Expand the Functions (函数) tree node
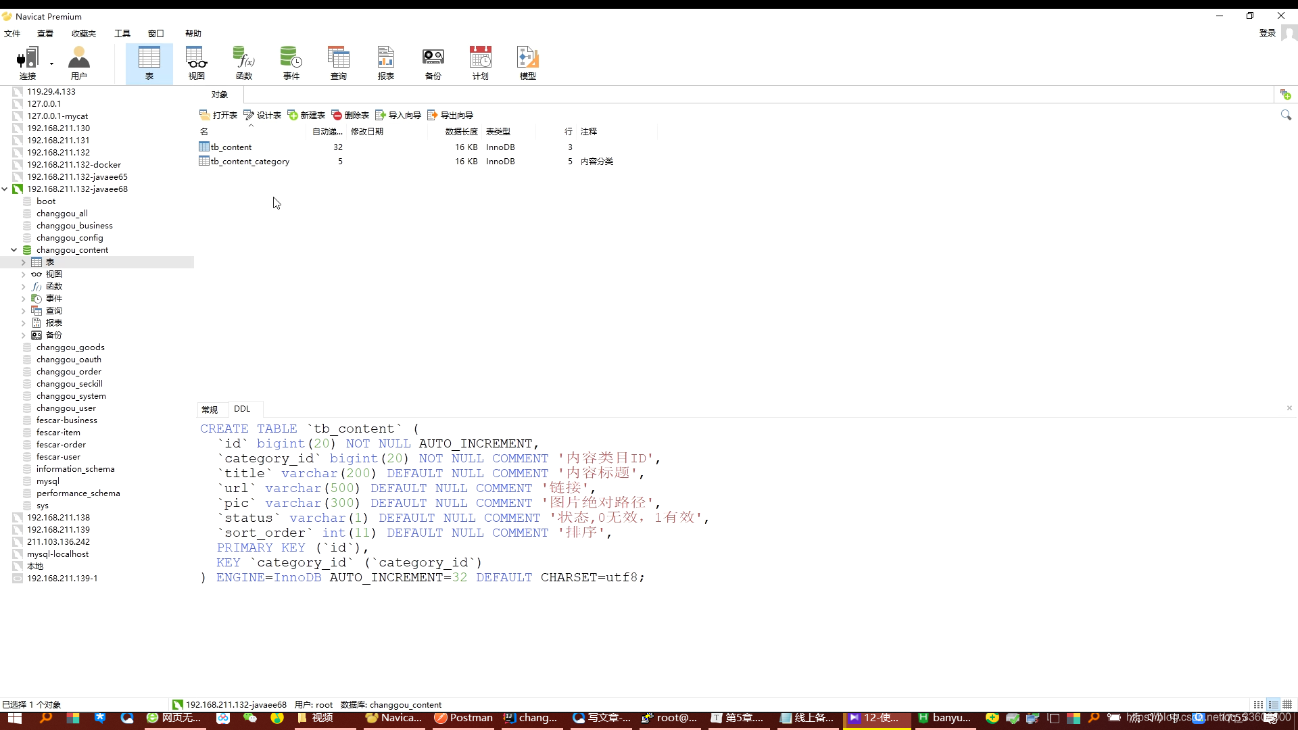The image size is (1298, 730). tap(23, 287)
